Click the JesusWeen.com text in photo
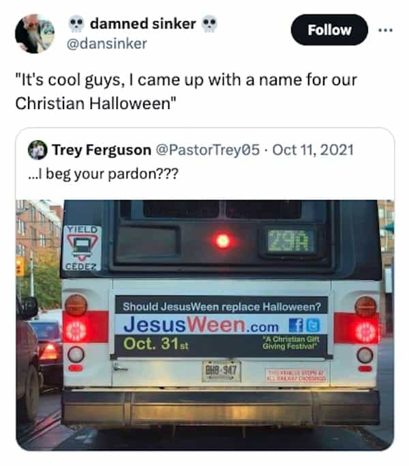Screen dimensions: 409x466 click(x=201, y=325)
